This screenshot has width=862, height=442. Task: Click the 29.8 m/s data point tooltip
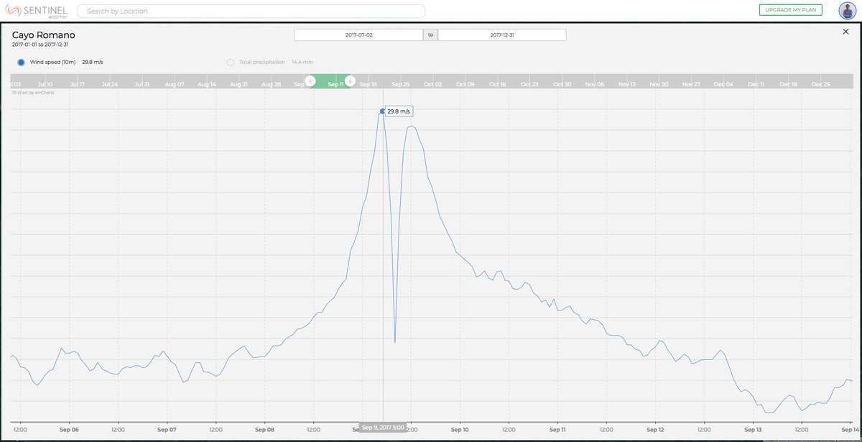coord(399,111)
